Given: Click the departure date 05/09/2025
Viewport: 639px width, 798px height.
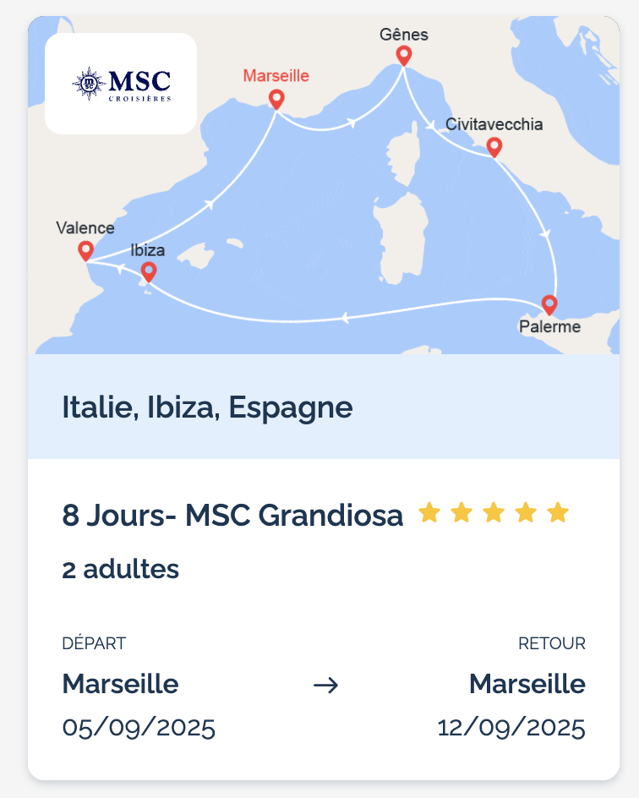Looking at the screenshot, I should (x=139, y=728).
